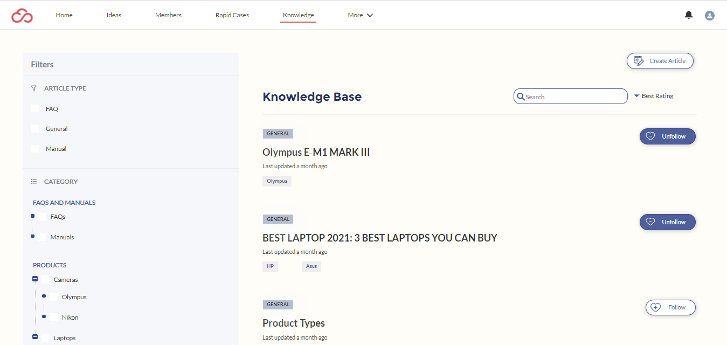
Task: Check the General article type checkbox
Action: (x=35, y=128)
